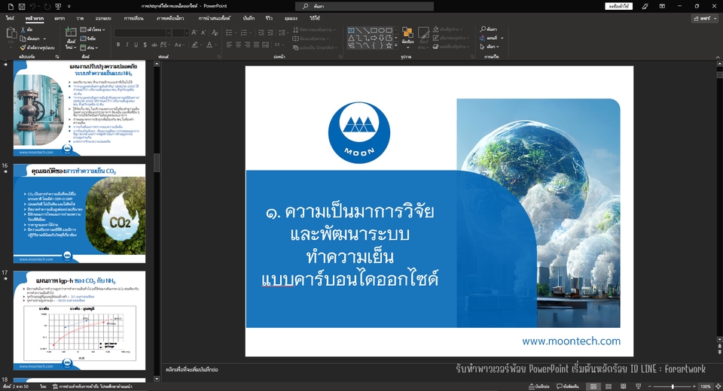Click the Increase Indent icon
The height and width of the screenshot is (391, 723).
pyautogui.click(x=270, y=32)
